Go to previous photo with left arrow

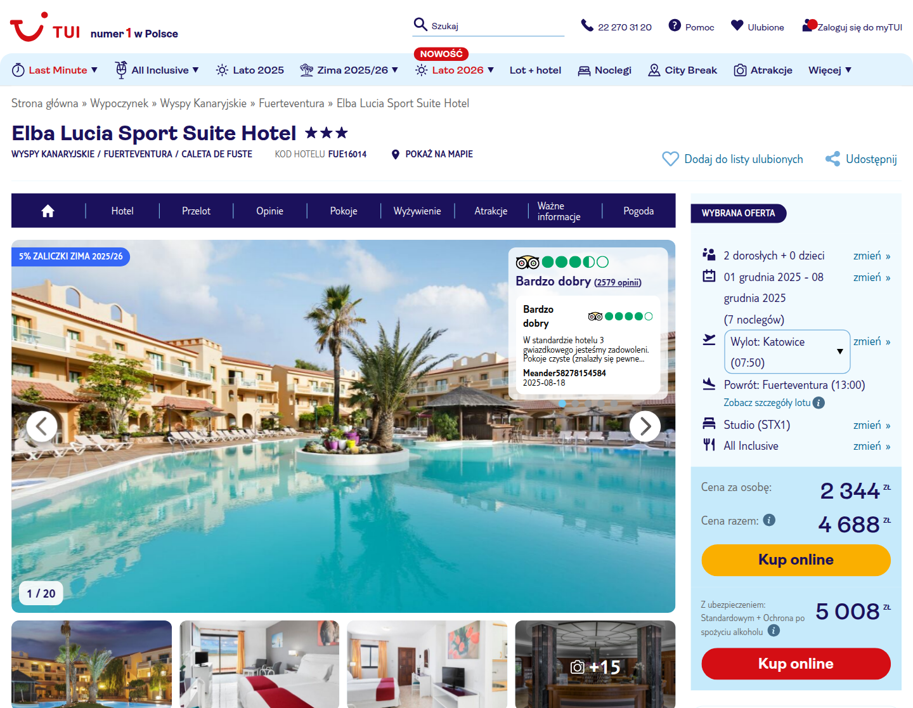[x=42, y=426]
